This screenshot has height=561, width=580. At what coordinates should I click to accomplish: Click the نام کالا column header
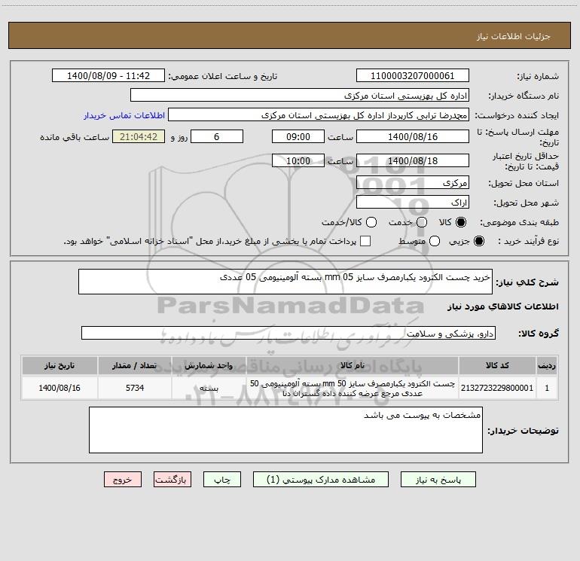(x=353, y=365)
